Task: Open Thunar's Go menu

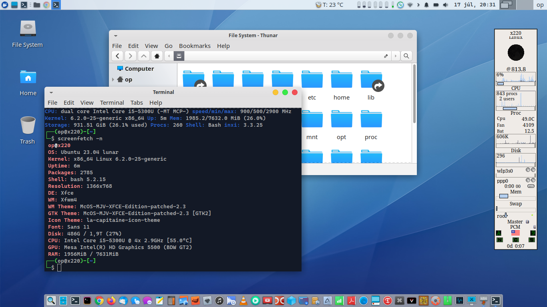Action: [169, 46]
